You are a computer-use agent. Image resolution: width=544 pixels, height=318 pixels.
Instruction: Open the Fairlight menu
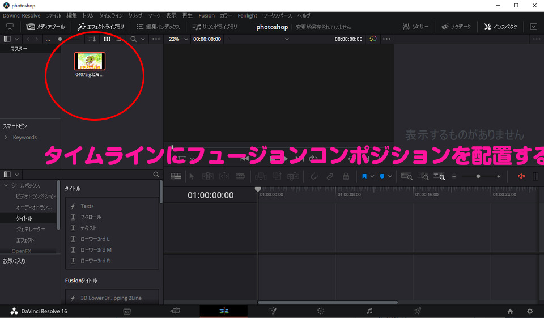pos(248,16)
